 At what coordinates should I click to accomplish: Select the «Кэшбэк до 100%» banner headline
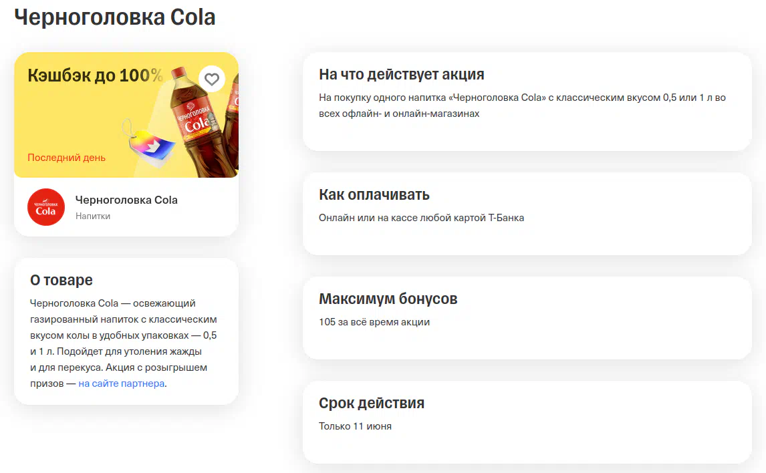pos(95,75)
